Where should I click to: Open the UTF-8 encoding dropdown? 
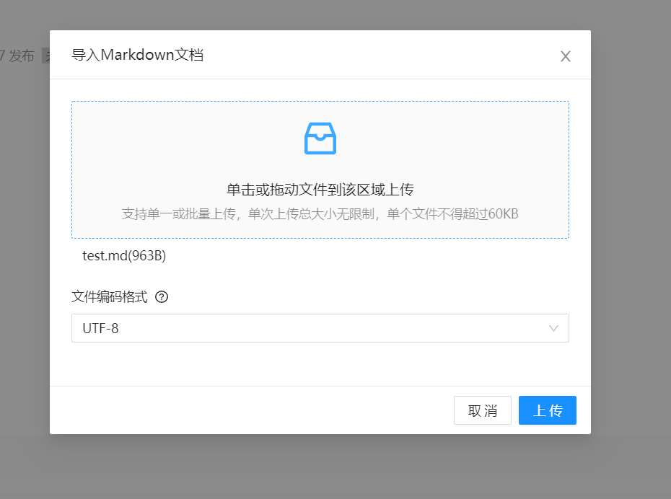tap(320, 328)
